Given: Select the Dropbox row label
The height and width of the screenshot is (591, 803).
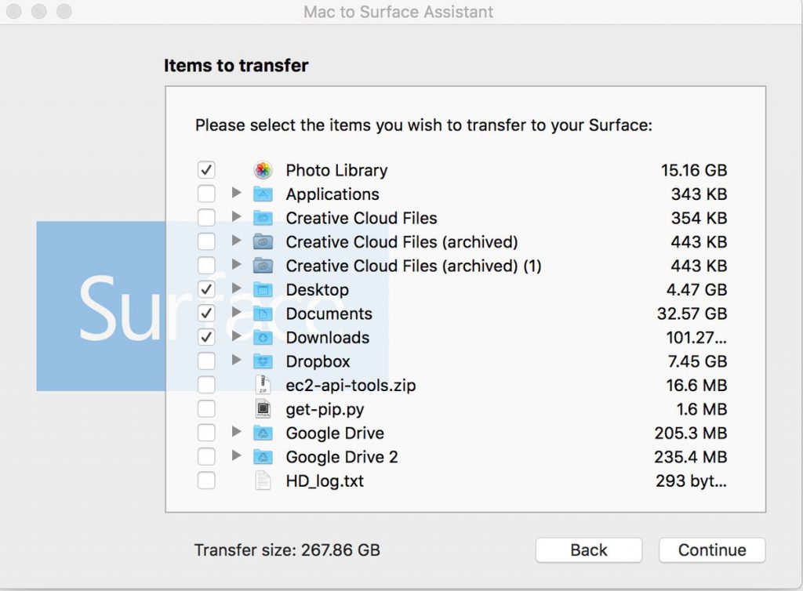Looking at the screenshot, I should 318,362.
